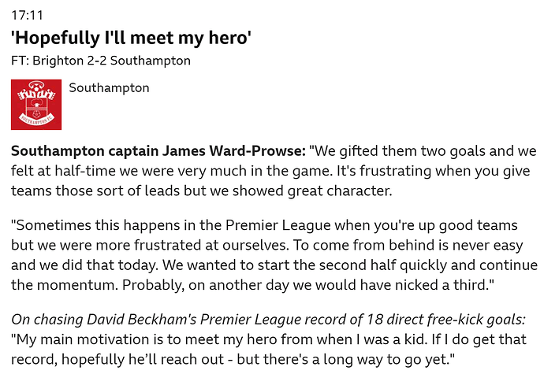Image resolution: width=544 pixels, height=374 pixels.
Task: Click the FT: Brighton 2-2 Southampton score line
Action: point(101,61)
